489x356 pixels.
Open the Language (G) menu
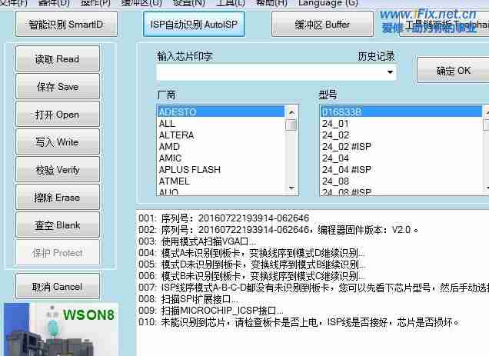328,3
